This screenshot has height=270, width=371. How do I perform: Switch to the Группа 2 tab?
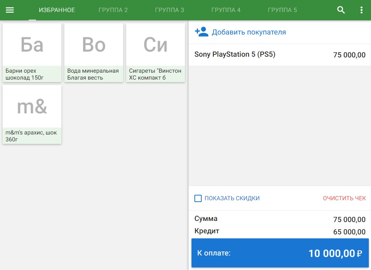113,10
